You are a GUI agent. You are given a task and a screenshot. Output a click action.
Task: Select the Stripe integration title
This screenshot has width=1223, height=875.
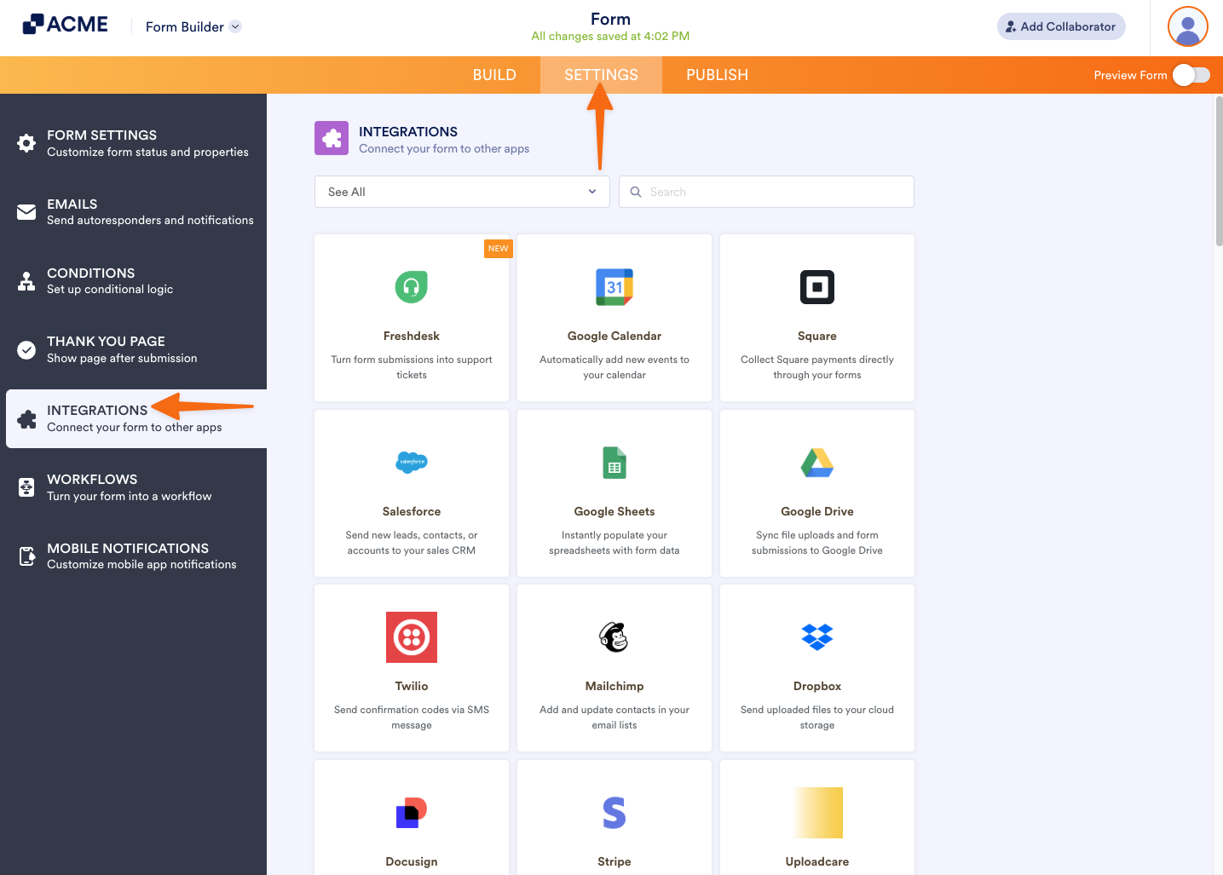pyautogui.click(x=614, y=861)
